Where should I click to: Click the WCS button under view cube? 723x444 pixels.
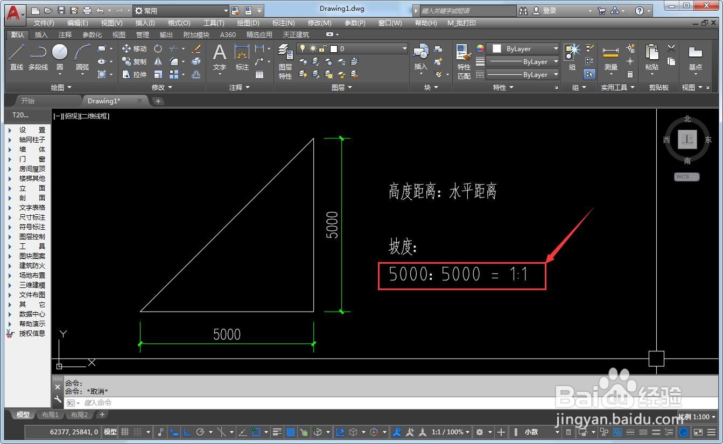pos(686,177)
